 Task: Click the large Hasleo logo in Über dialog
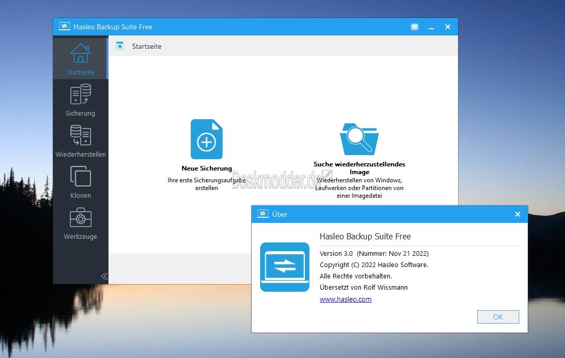pyautogui.click(x=285, y=267)
